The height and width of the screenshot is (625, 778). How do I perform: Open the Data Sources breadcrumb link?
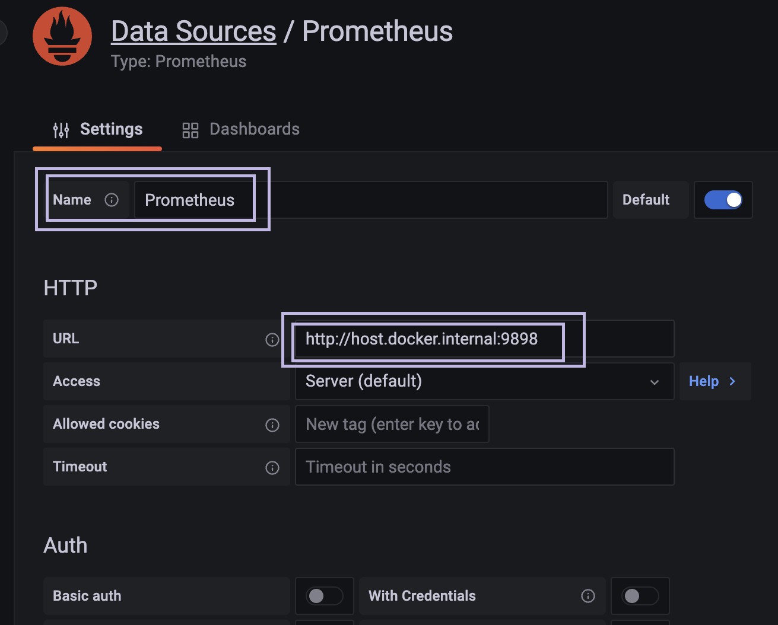coord(193,31)
